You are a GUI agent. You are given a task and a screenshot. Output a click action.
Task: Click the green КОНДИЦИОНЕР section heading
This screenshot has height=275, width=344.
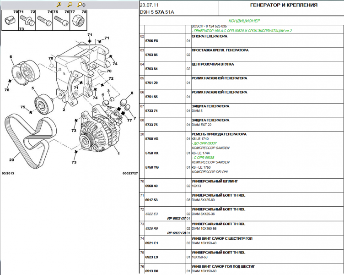pos(244,21)
